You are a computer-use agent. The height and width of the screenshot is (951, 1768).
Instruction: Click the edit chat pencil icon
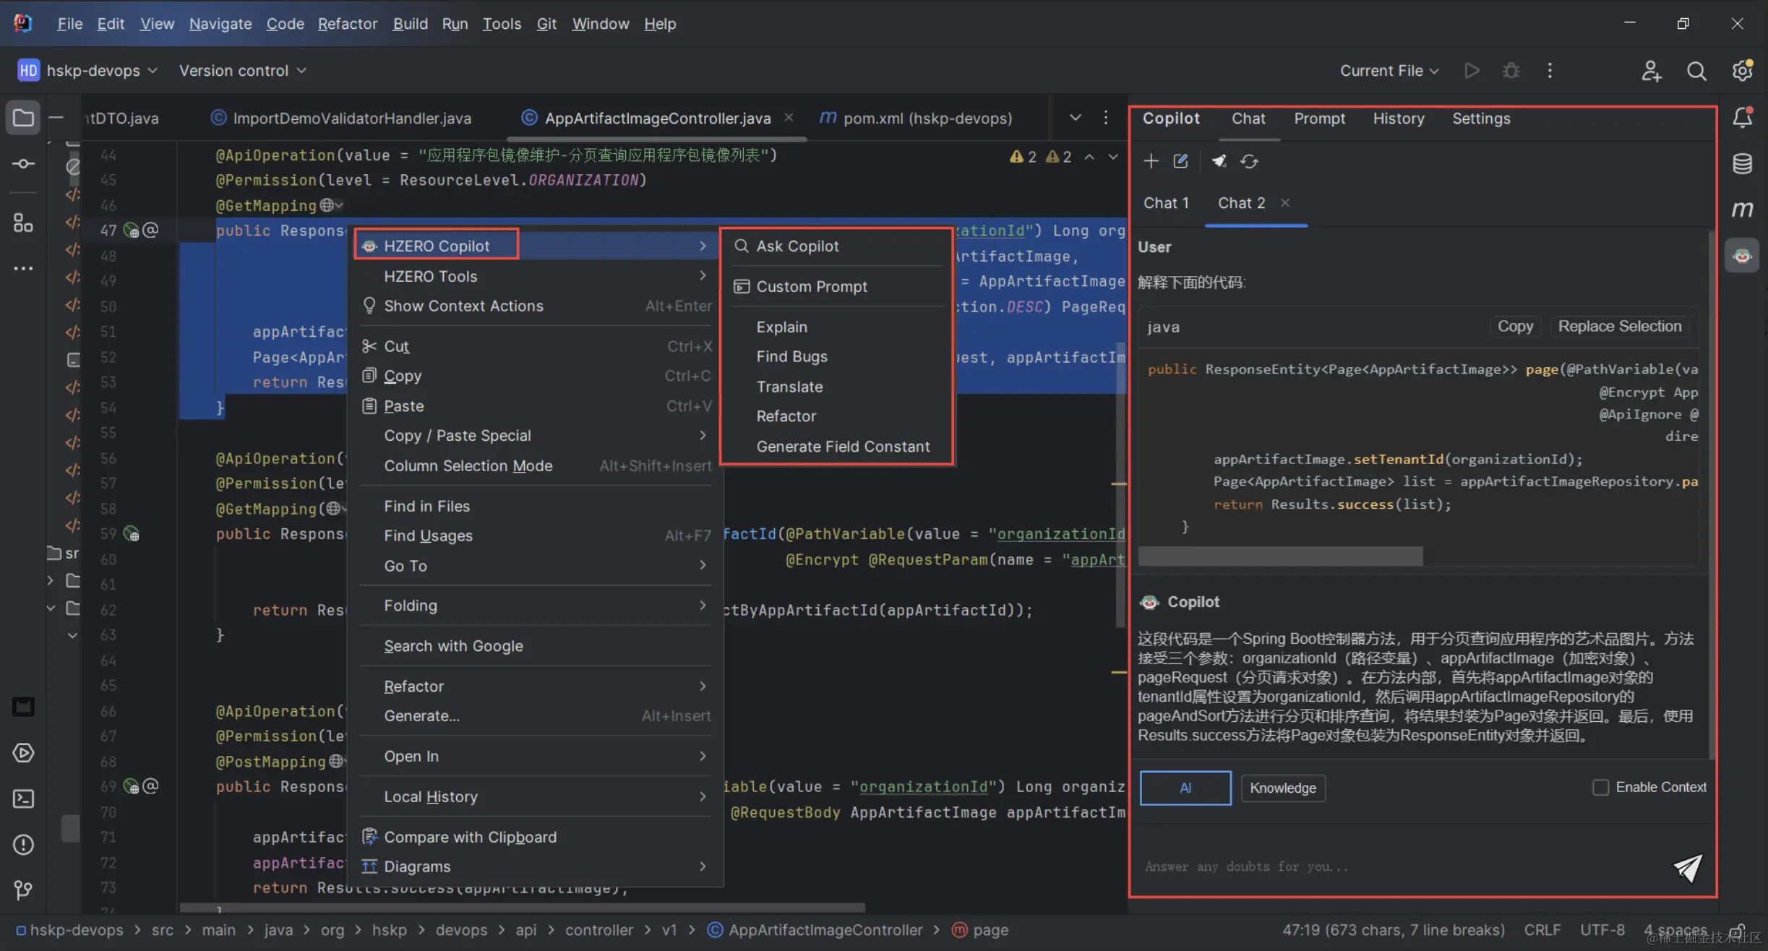tap(1181, 161)
